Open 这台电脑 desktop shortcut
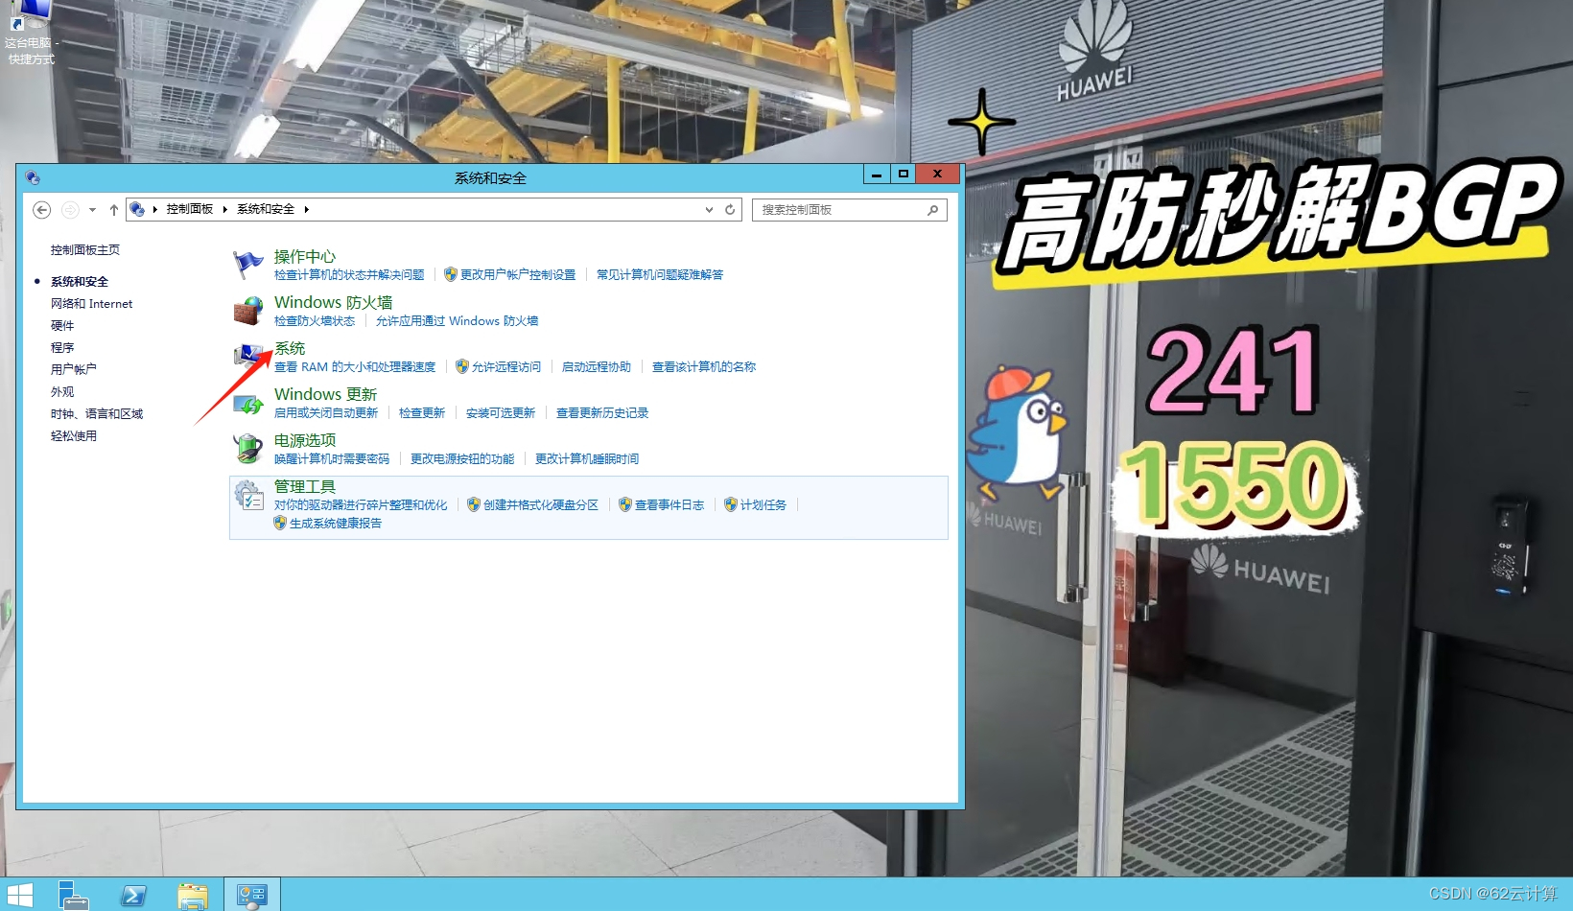 [x=31, y=33]
